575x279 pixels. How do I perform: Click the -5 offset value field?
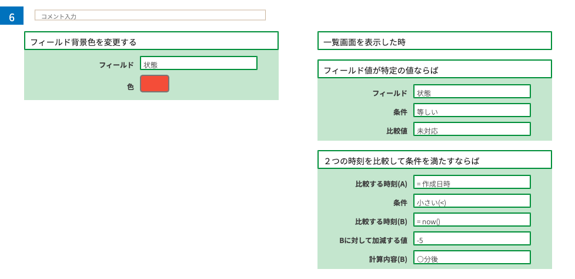(x=472, y=238)
